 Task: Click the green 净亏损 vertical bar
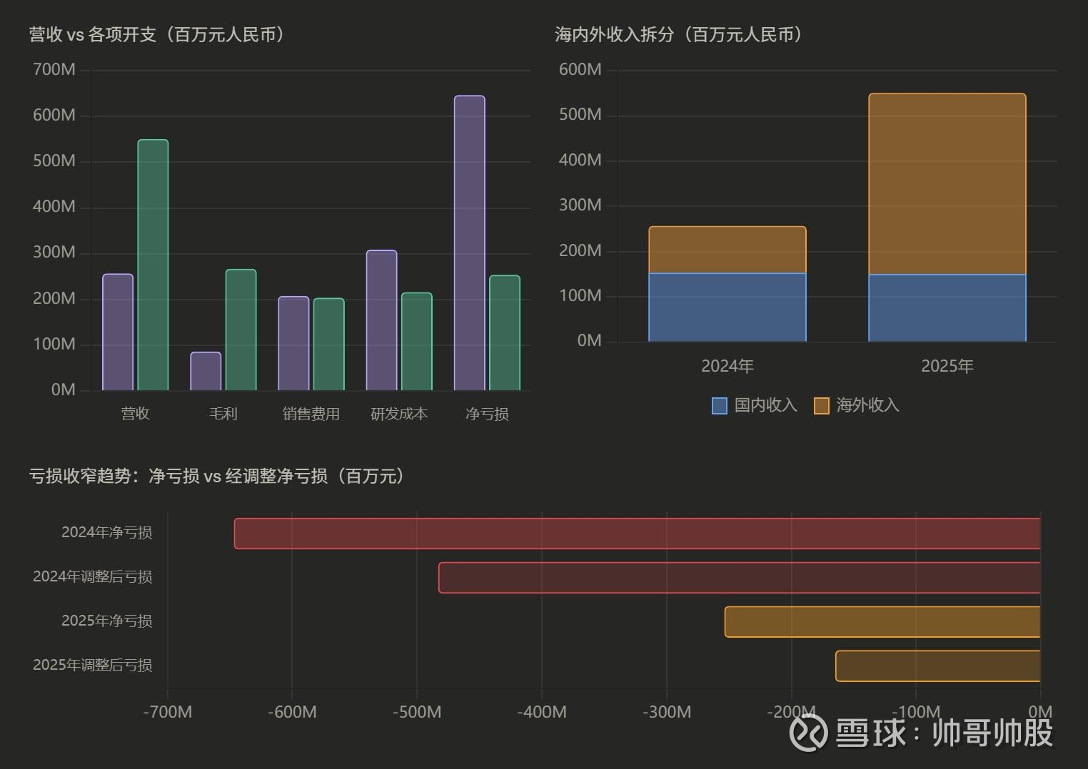pyautogui.click(x=504, y=333)
